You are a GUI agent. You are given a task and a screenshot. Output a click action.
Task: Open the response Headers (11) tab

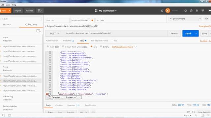click(73, 105)
